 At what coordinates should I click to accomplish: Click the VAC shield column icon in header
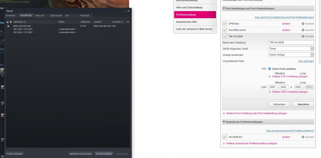click(x=11, y=22)
